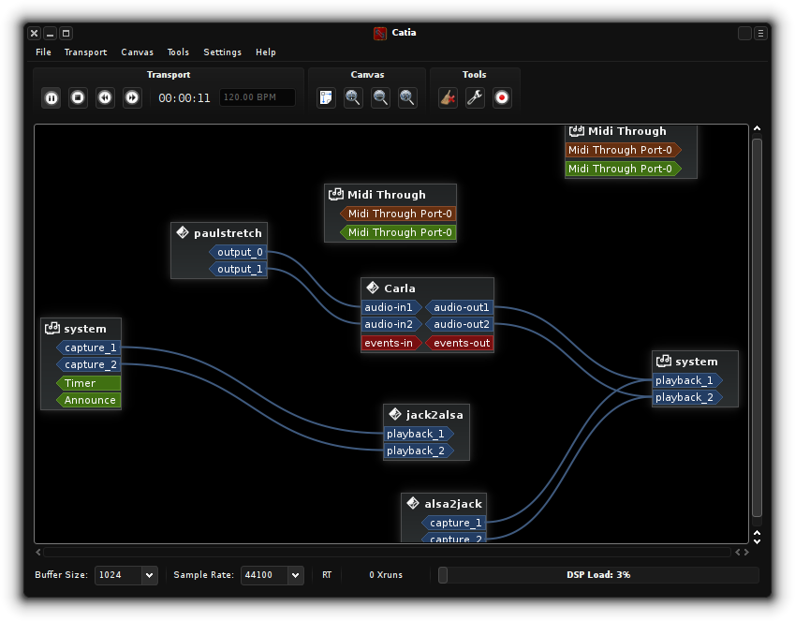This screenshot has height=621, width=795.
Task: Select paulstretch output_1 port
Action: click(238, 269)
